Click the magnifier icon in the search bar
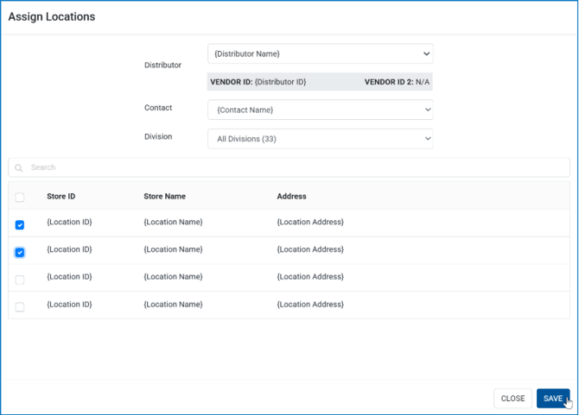Image resolution: width=579 pixels, height=415 pixels. click(x=19, y=167)
